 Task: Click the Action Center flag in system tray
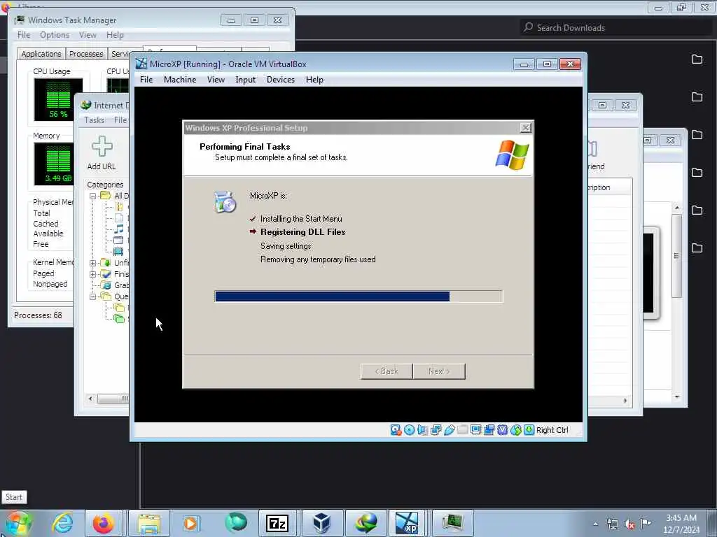pyautogui.click(x=646, y=523)
